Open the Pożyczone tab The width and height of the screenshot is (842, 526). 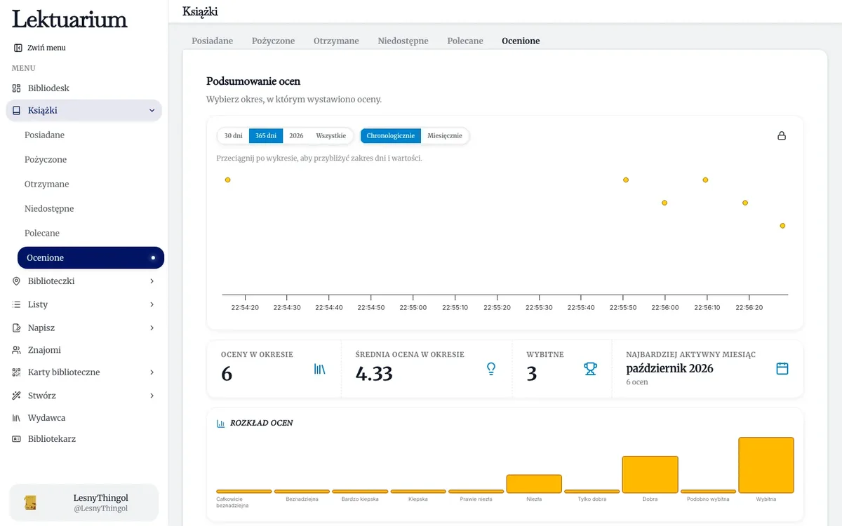pos(274,41)
